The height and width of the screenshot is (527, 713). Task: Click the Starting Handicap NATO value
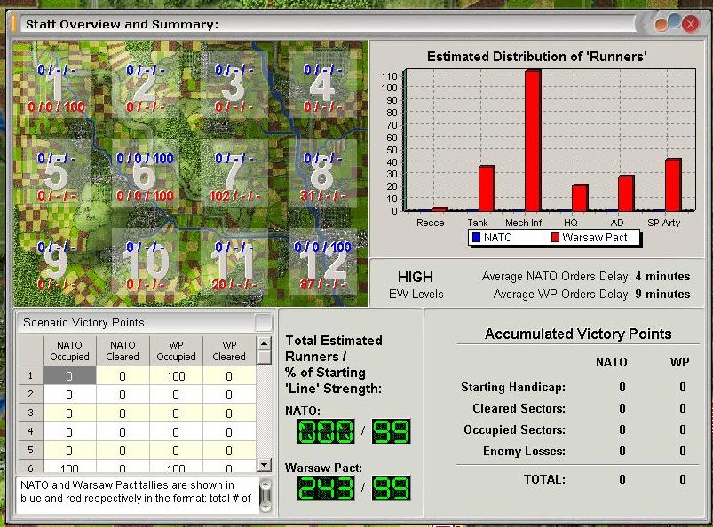[x=622, y=387]
